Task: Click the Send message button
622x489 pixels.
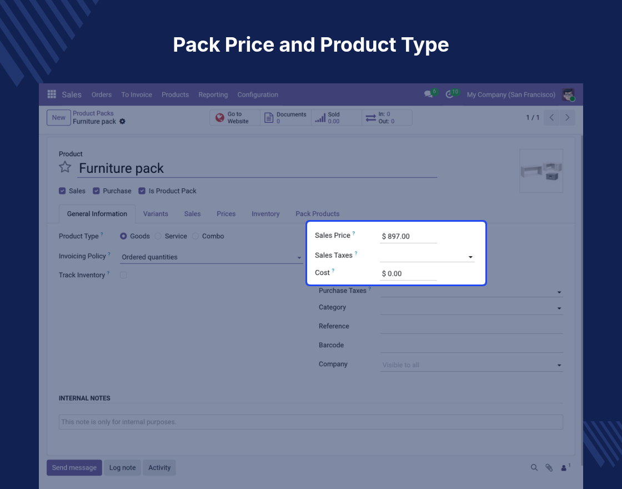Action: pyautogui.click(x=74, y=467)
